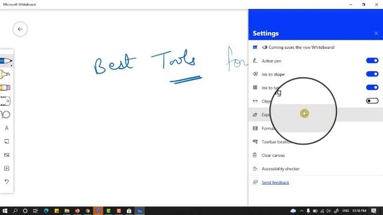Select the ruler tool
The width and height of the screenshot is (383, 215).
5,101
